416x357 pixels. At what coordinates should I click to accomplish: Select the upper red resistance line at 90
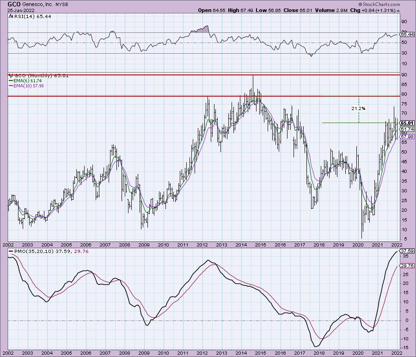(x=203, y=75)
